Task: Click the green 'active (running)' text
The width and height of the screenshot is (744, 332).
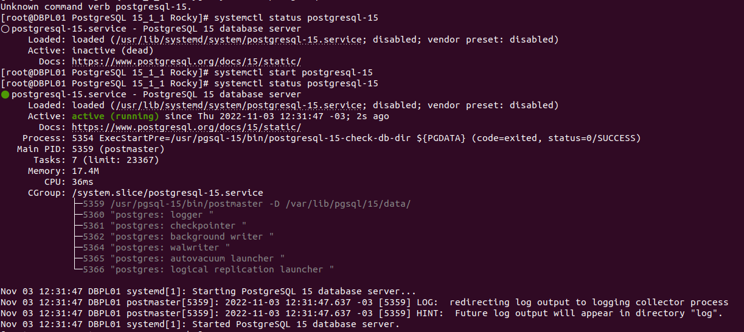Action: tap(116, 116)
